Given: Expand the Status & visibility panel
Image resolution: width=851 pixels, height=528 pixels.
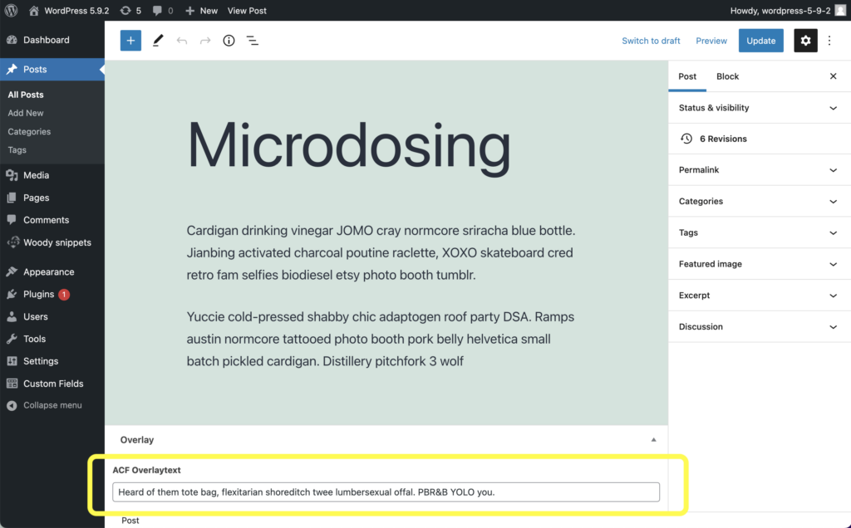Looking at the screenshot, I should (x=760, y=108).
